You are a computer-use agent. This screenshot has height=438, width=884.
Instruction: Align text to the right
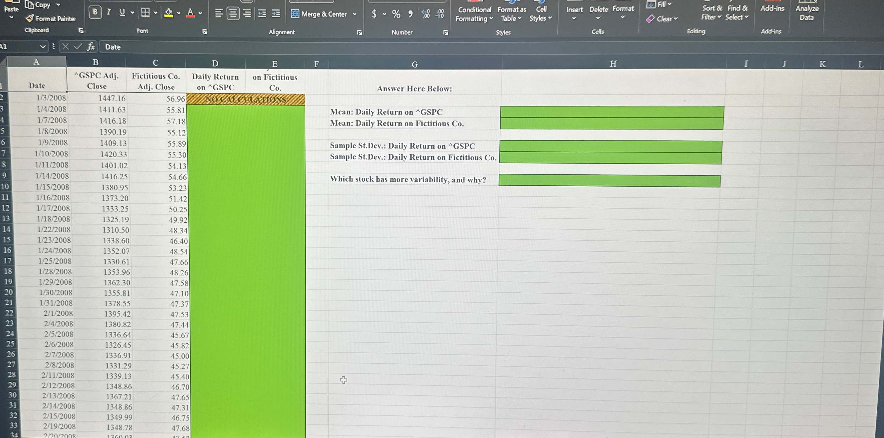247,14
